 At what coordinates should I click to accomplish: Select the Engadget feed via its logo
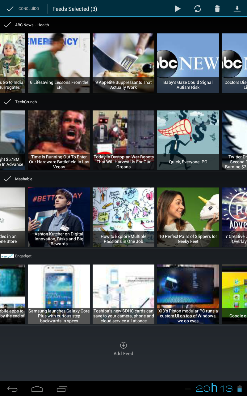7,256
